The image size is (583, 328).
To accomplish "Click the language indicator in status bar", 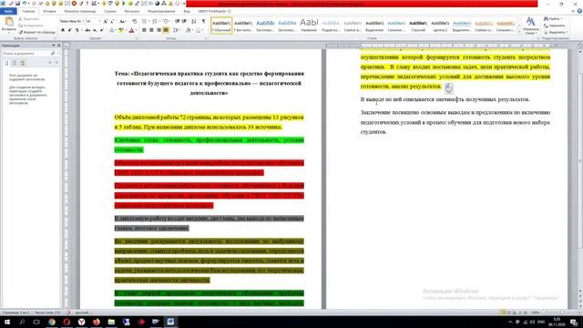I will 82,313.
